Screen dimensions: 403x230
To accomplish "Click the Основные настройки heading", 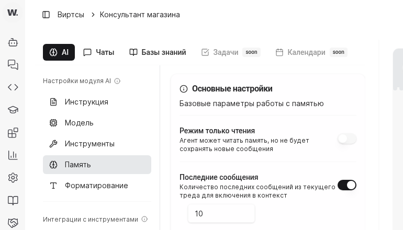I will point(232,89).
